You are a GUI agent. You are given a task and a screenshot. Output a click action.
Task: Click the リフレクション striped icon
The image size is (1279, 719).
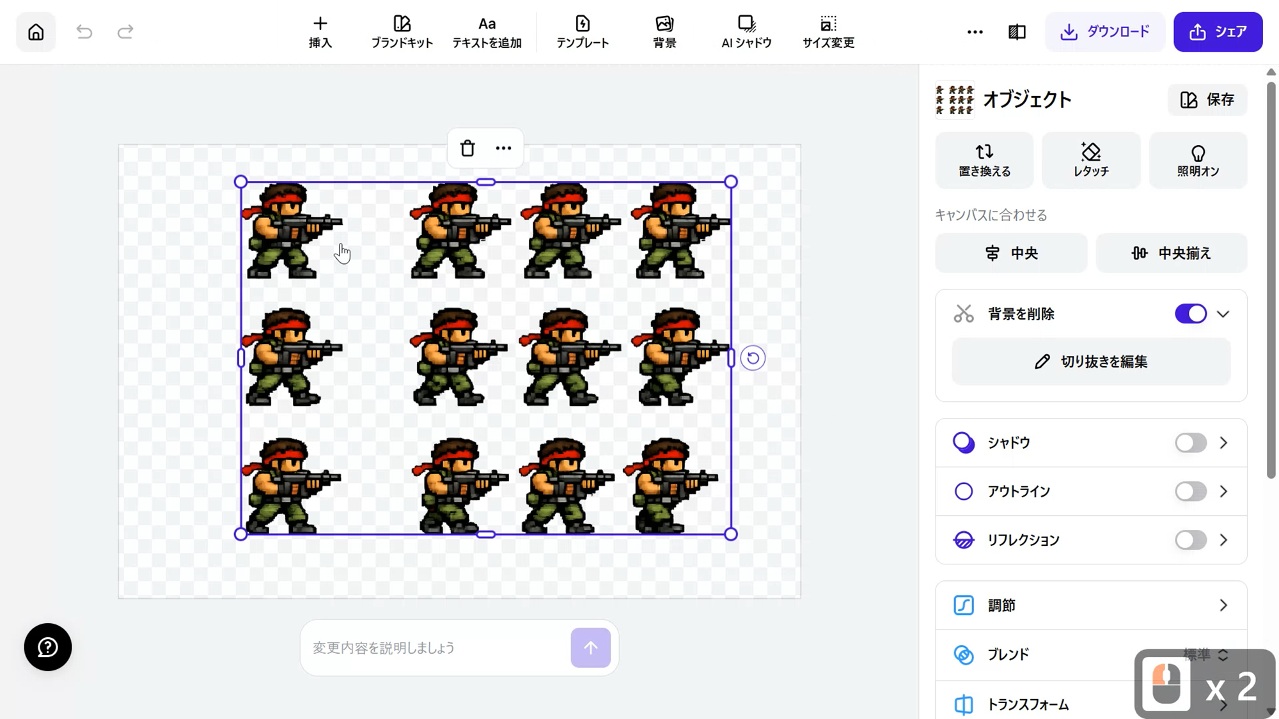click(x=964, y=540)
